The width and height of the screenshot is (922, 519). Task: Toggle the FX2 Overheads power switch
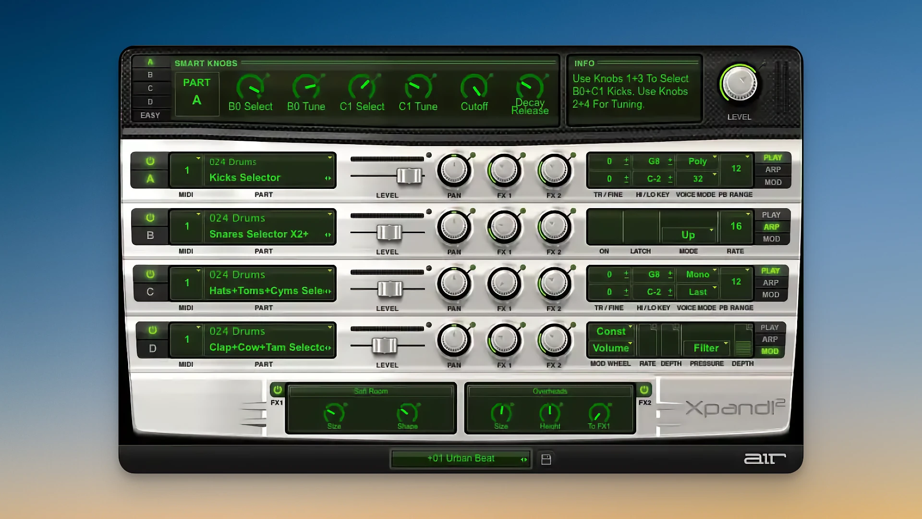point(643,391)
